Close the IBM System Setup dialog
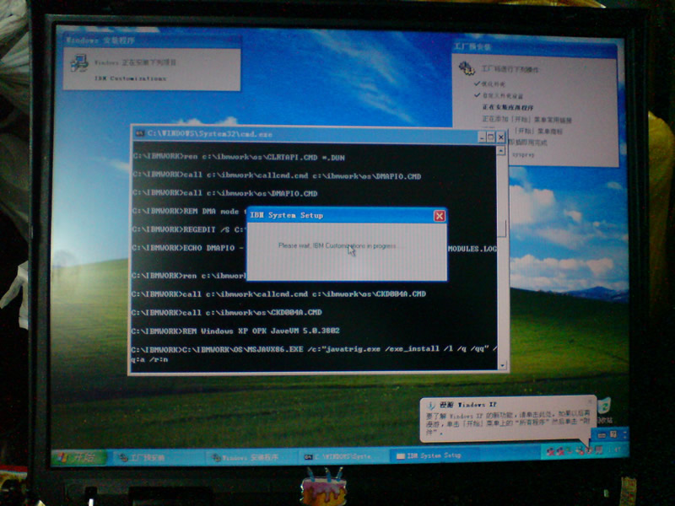Viewport: 675px width, 506px height. (439, 216)
